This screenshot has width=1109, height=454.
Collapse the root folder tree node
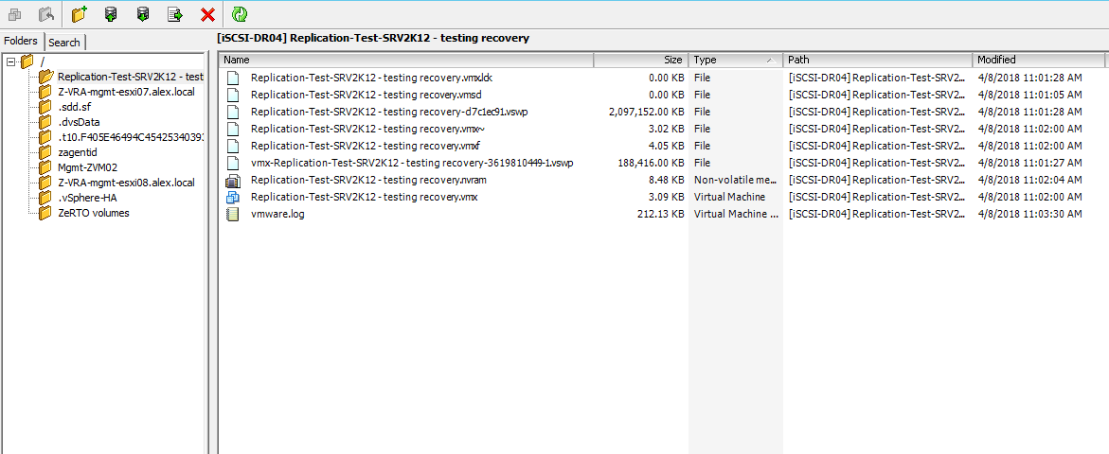10,61
